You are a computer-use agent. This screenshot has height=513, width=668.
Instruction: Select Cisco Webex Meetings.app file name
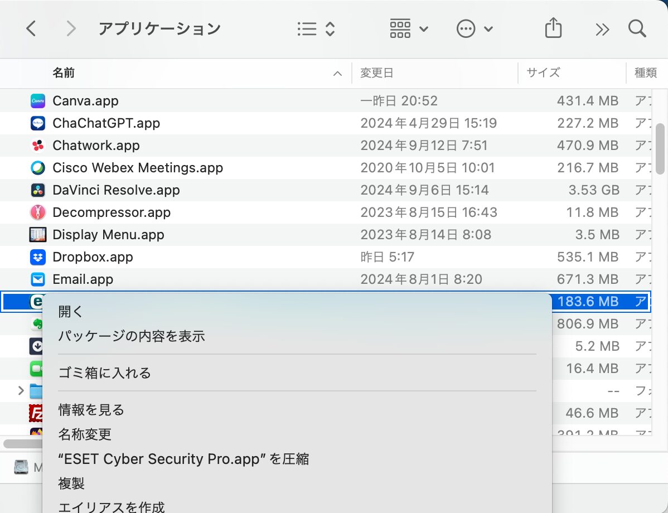tap(138, 168)
